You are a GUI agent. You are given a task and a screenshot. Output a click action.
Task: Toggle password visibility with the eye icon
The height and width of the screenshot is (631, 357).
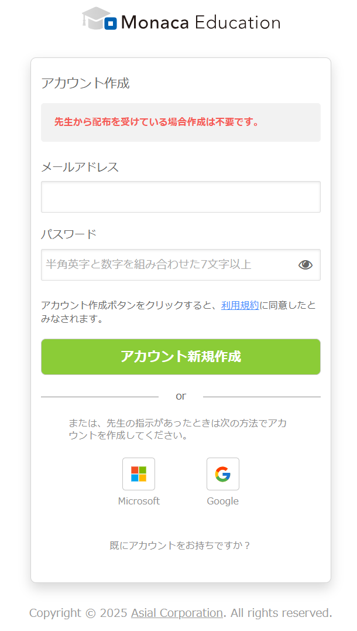305,265
